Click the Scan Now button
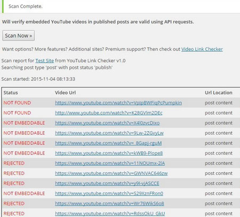240x217 pixels. [18, 36]
